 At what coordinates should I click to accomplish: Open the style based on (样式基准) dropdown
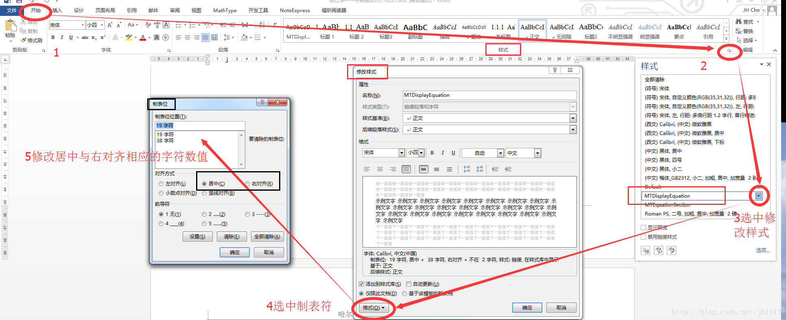point(573,118)
